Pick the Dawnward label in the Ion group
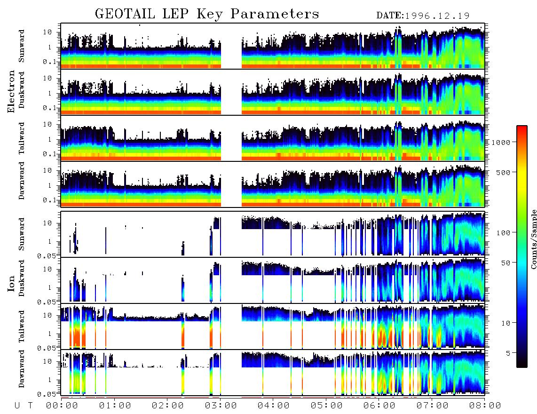The height and width of the screenshot is (414, 537). click(22, 368)
